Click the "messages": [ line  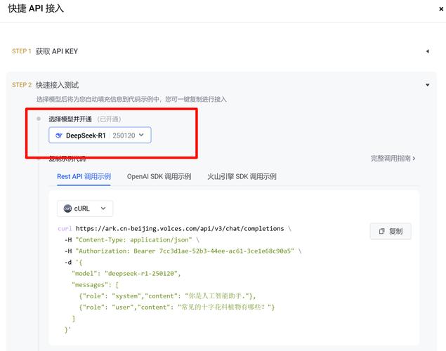point(96,285)
